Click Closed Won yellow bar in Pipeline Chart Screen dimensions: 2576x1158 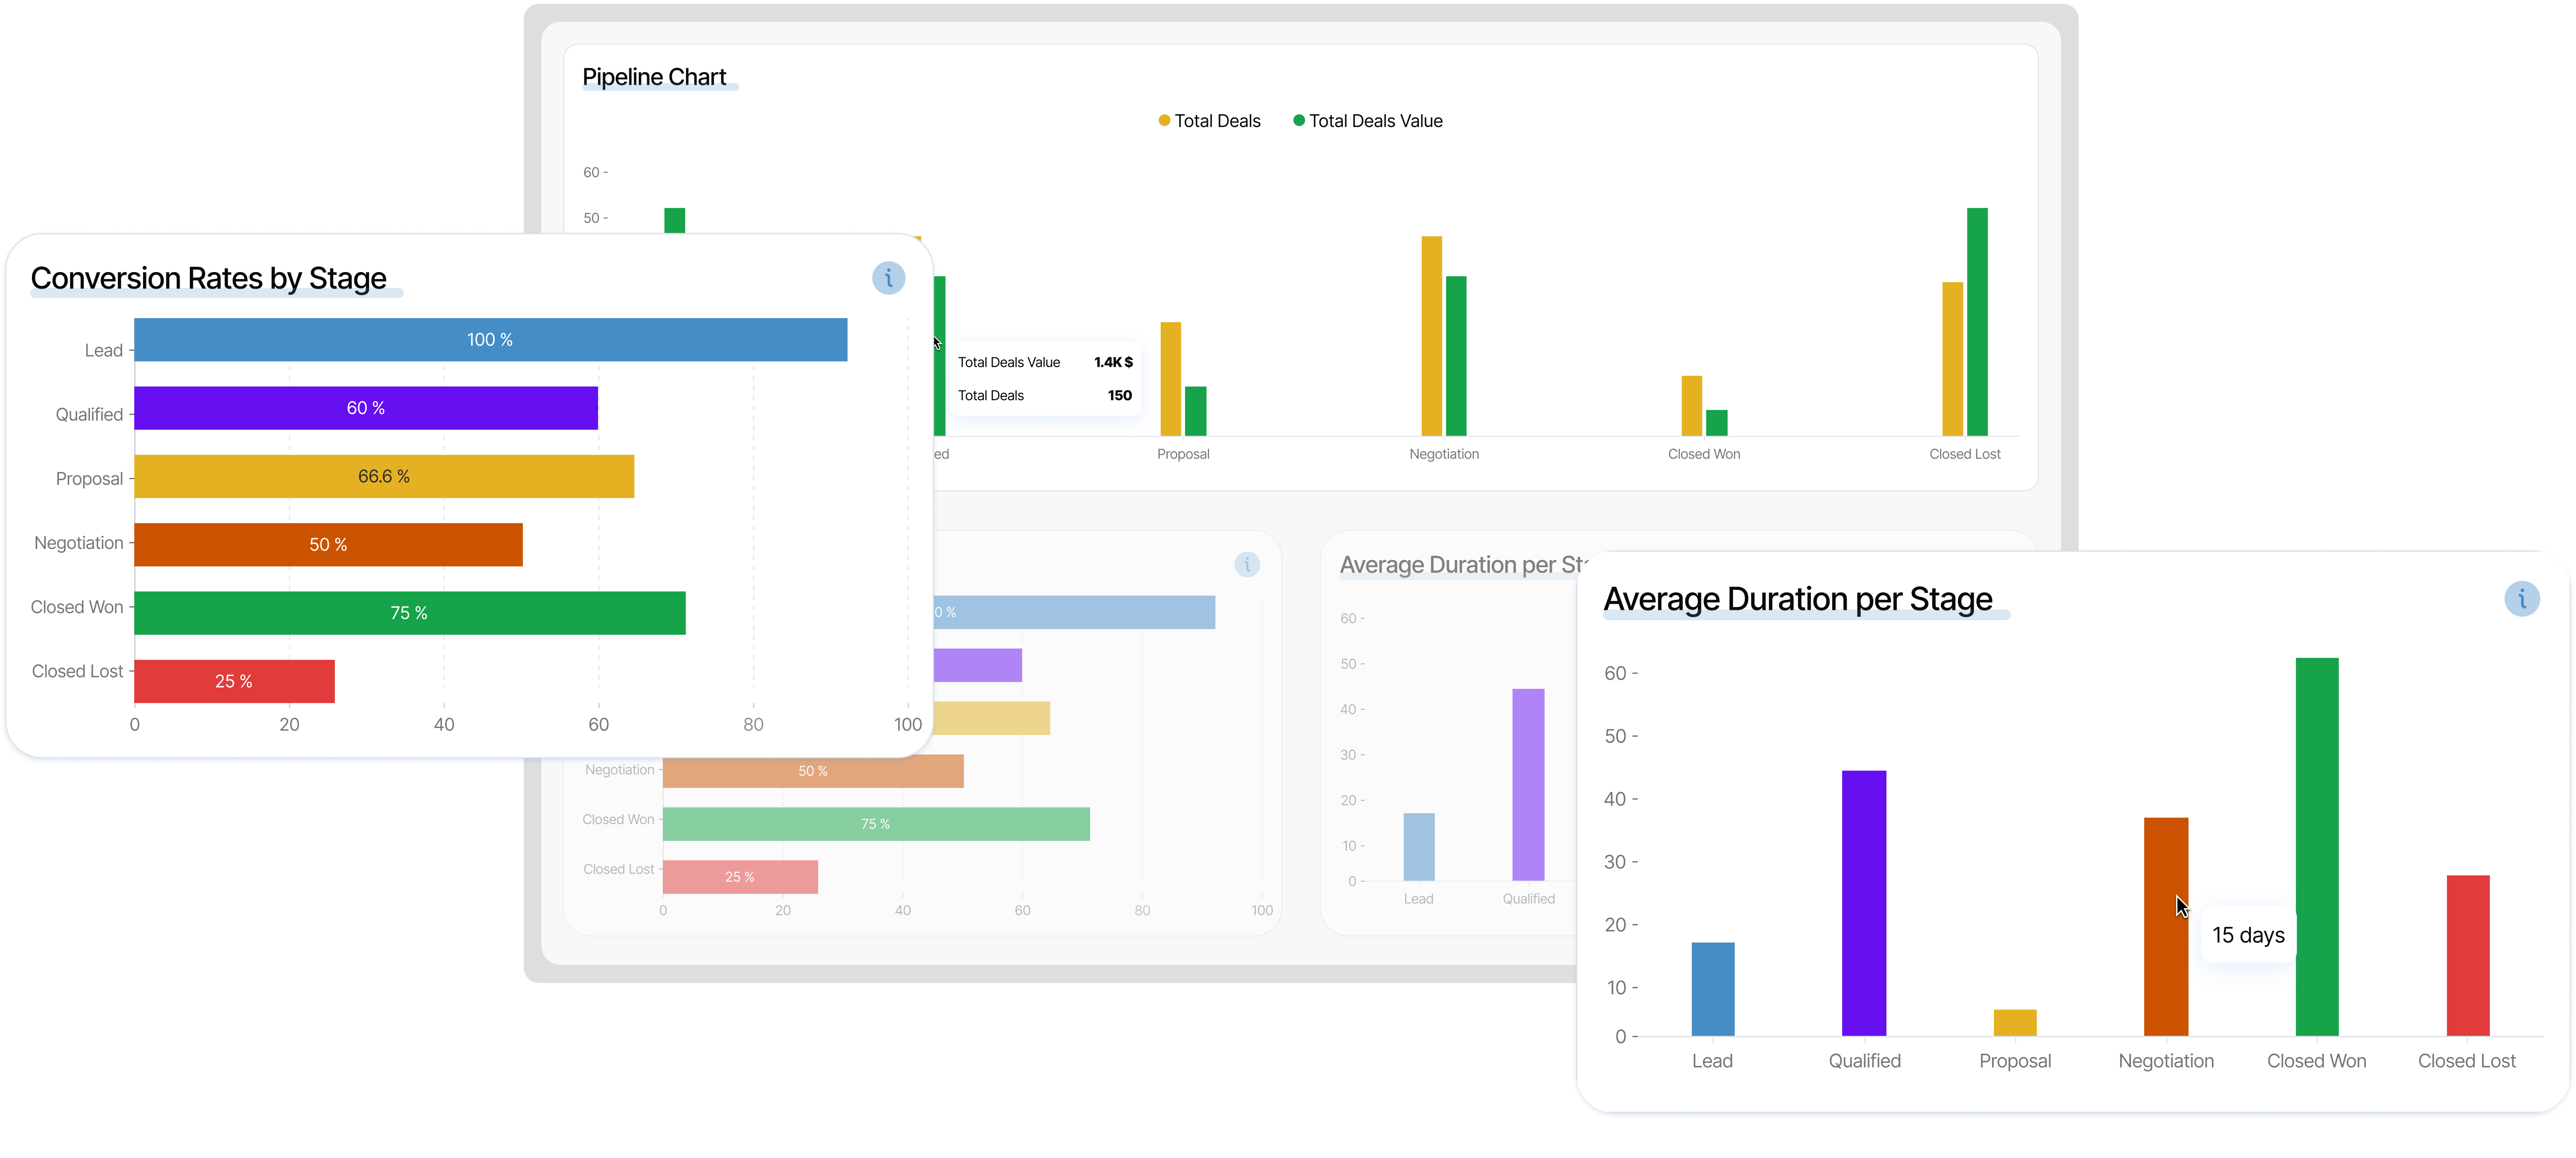click(x=1691, y=406)
